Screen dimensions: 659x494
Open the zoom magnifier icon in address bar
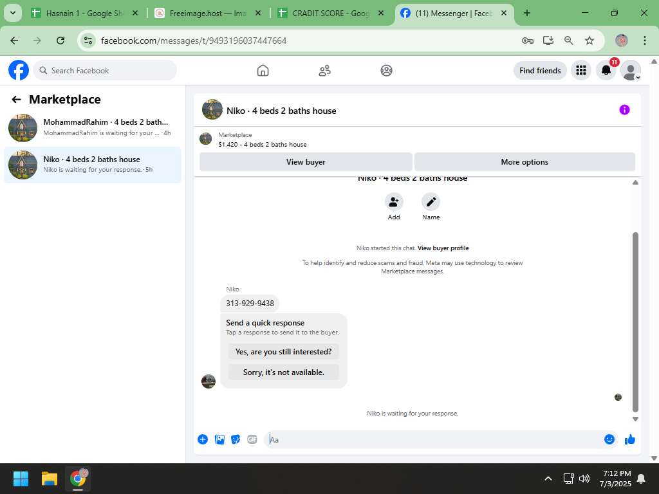(x=569, y=41)
